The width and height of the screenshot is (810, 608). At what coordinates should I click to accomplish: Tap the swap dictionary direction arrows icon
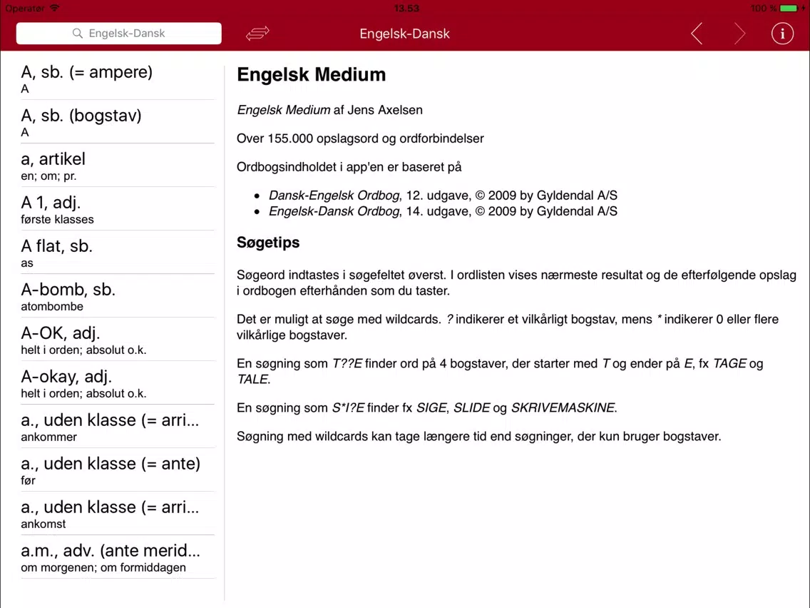pos(257,34)
